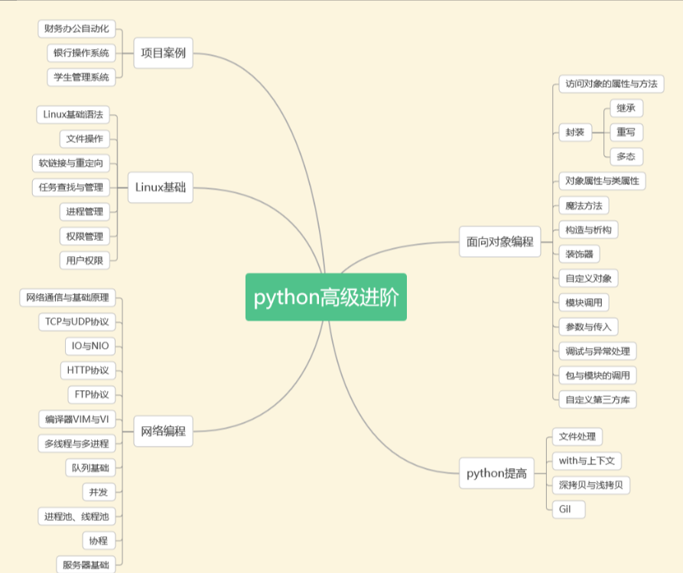Viewport: 683px width, 573px height.
Task: Click the Linux基础 branch node
Action: (161, 187)
